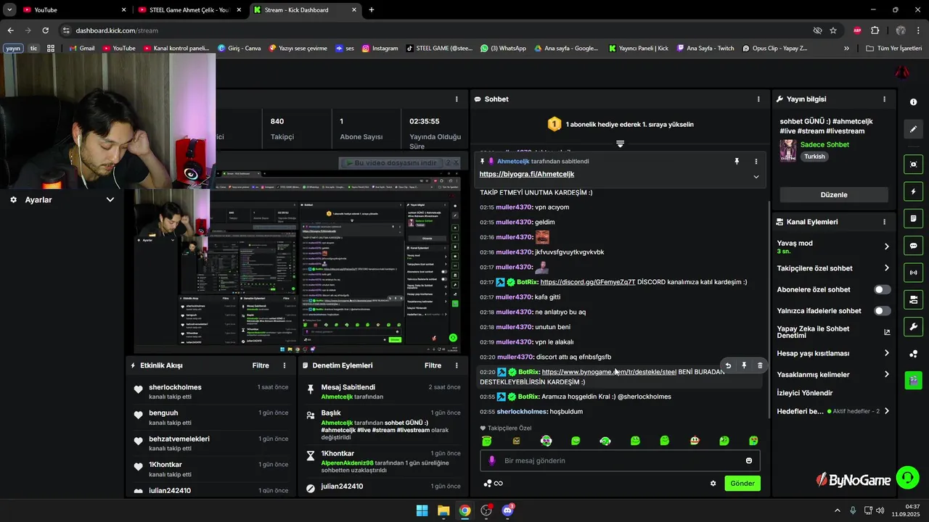Screen dimensions: 929x522
Task: Click the broadcast signal icon in right sidebar
Action: [913, 273]
